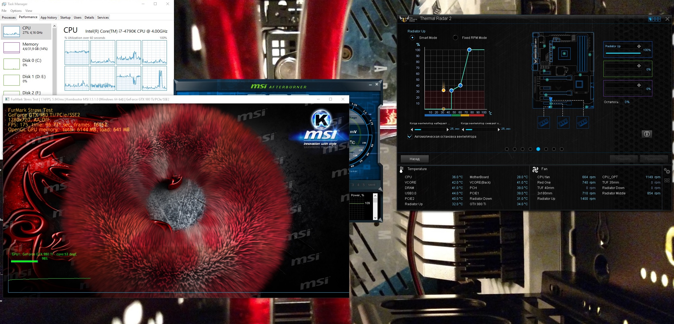This screenshot has height=324, width=674.
Task: Open Thermal Radar monitor settings gears icon
Action: (667, 171)
